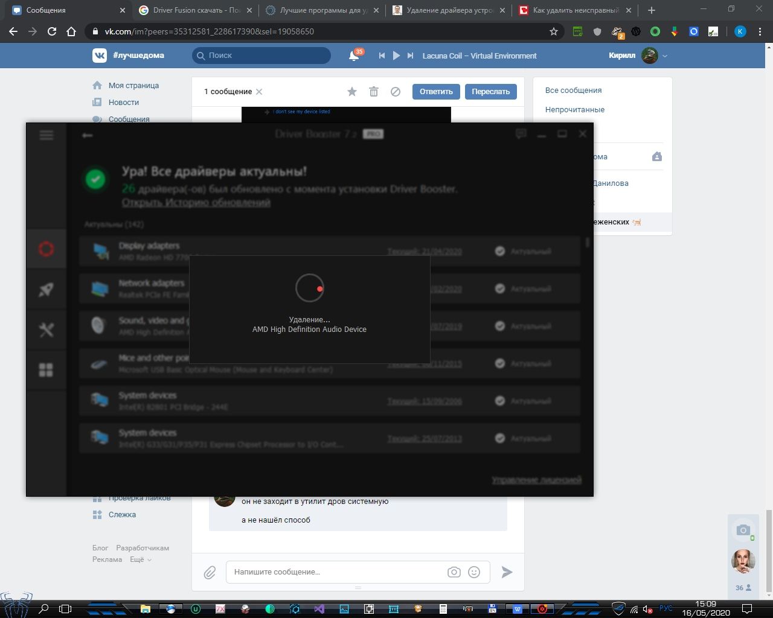This screenshot has width=773, height=618.
Task: Open the emoji picker smiley
Action: point(474,572)
